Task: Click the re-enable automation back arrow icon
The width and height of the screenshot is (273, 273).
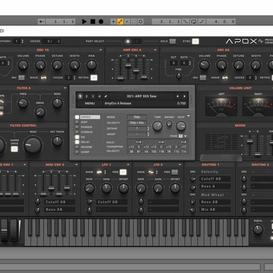Action: point(127,22)
